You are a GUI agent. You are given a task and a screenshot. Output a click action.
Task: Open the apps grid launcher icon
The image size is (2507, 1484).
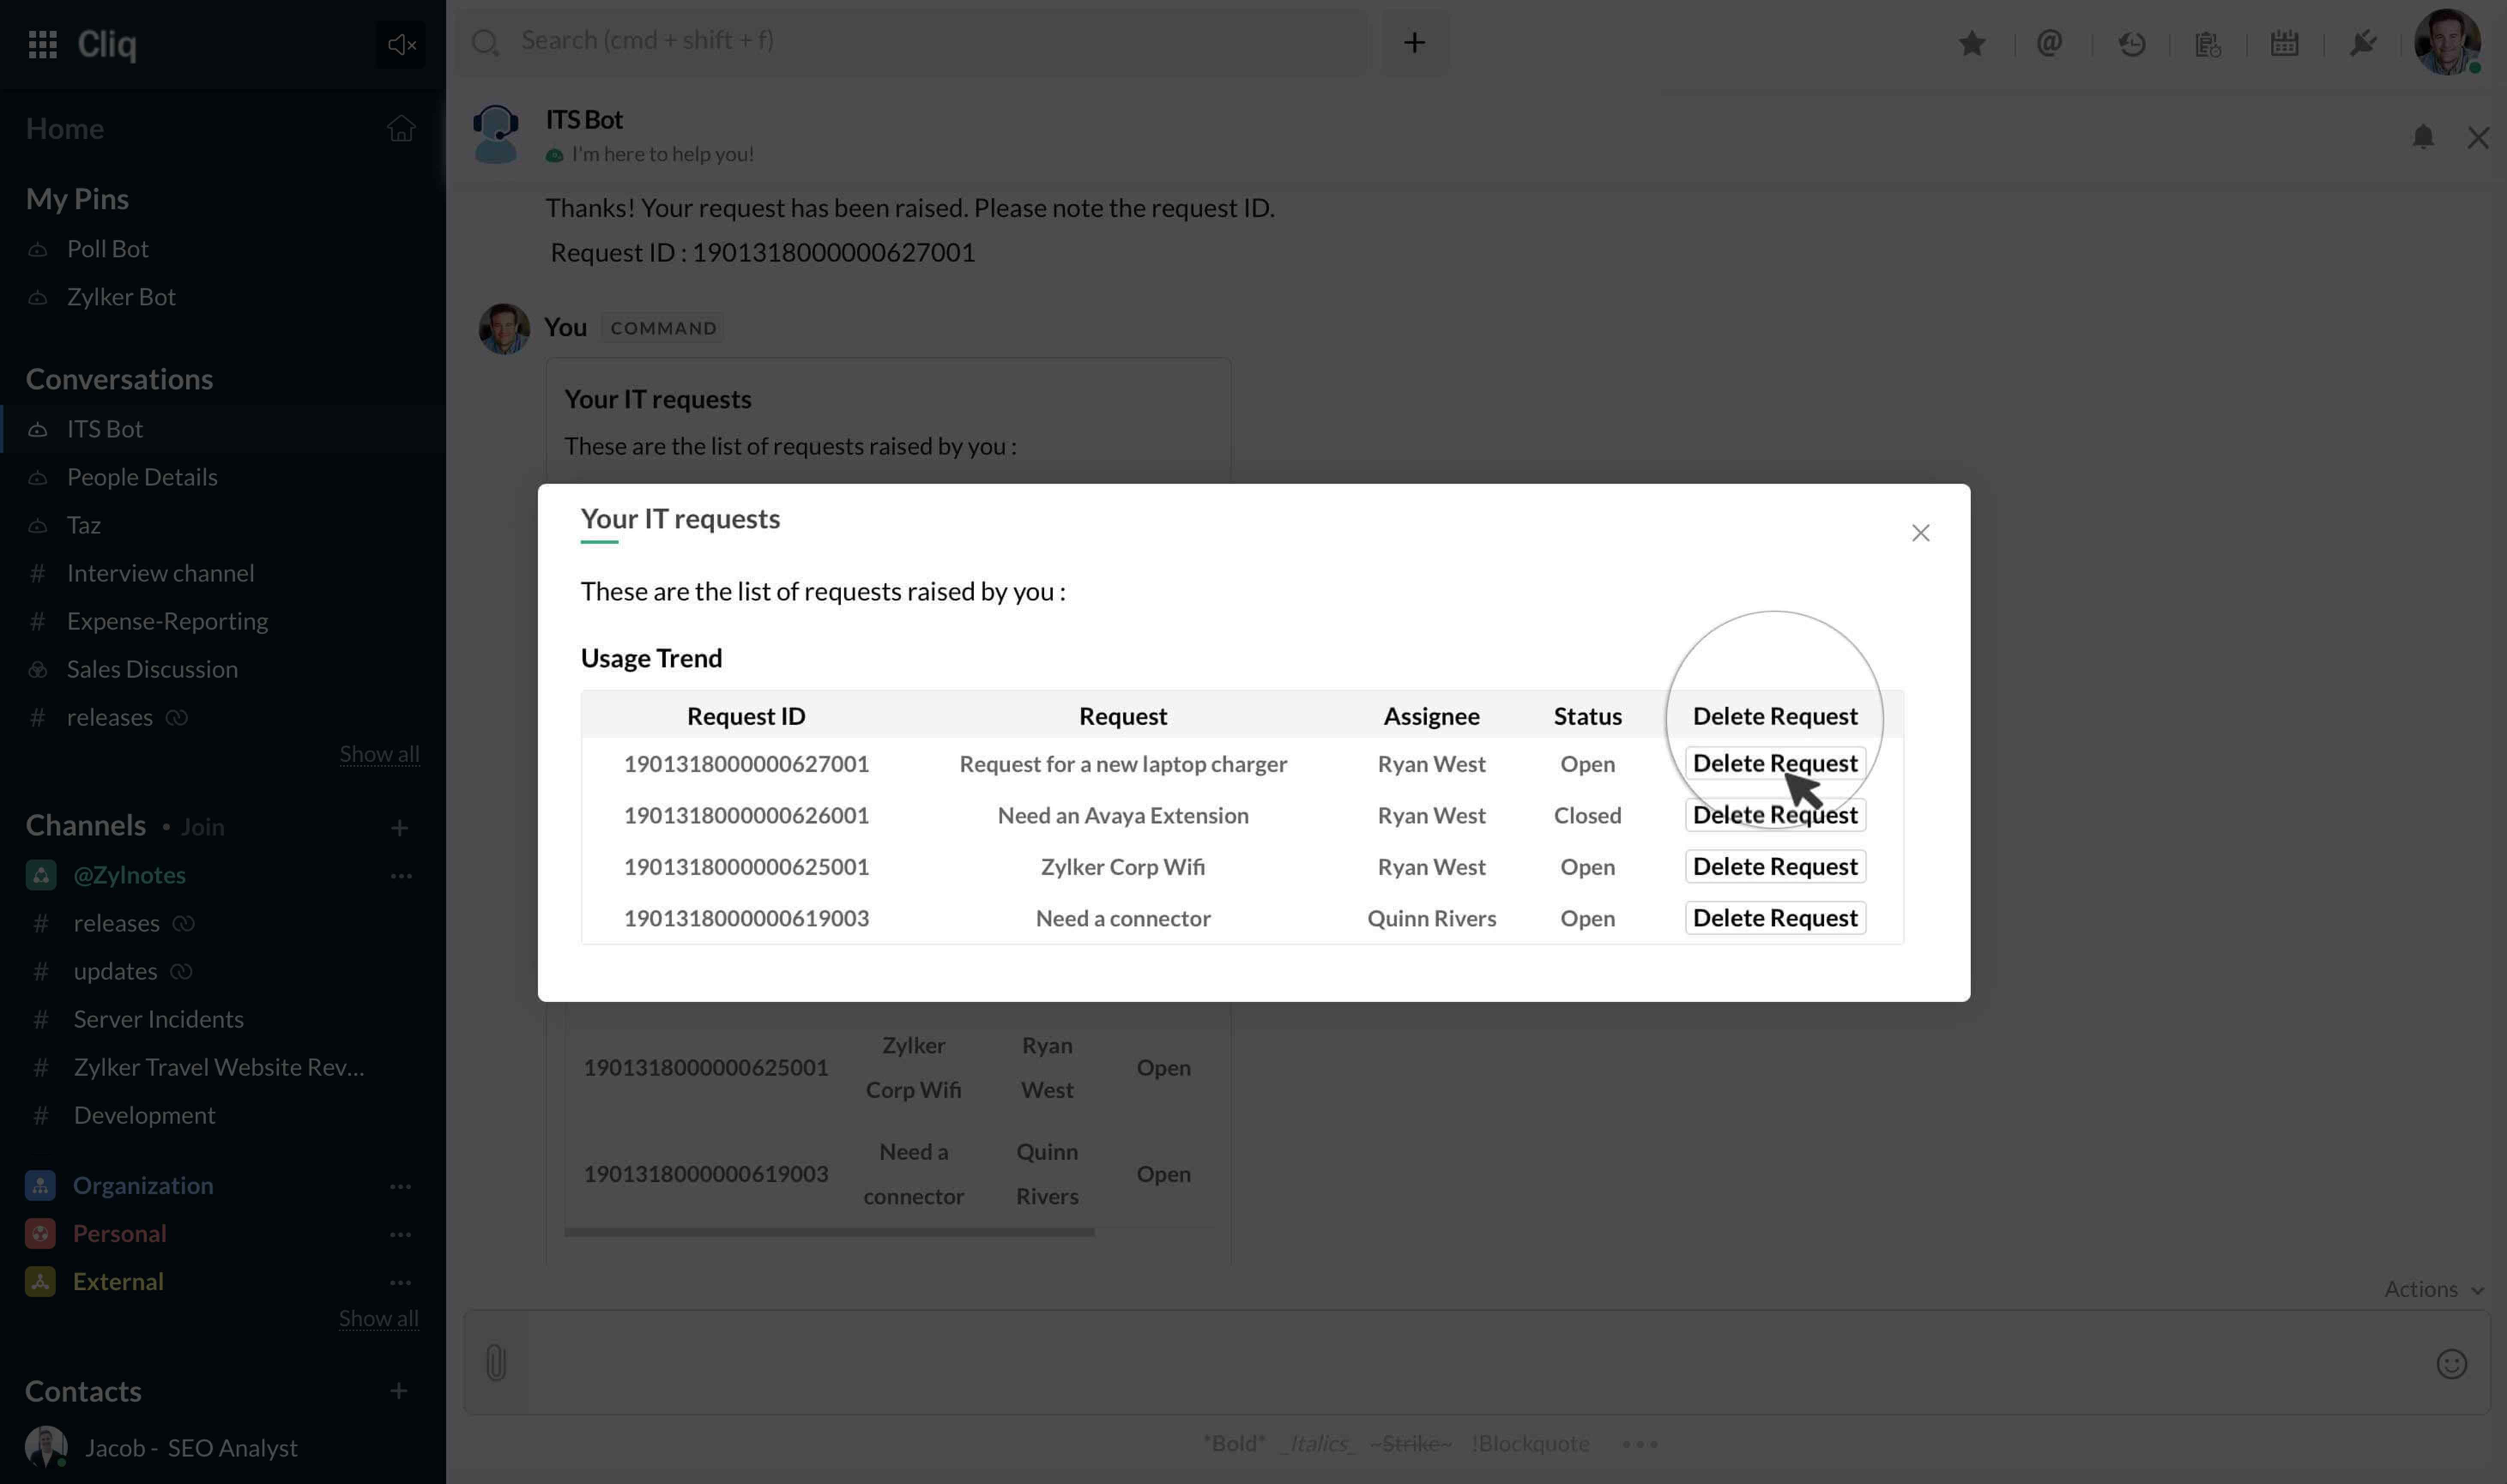pyautogui.click(x=42, y=44)
